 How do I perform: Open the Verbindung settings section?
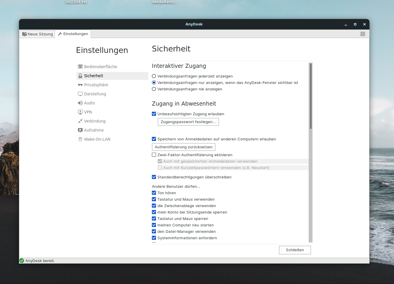[x=112, y=121]
